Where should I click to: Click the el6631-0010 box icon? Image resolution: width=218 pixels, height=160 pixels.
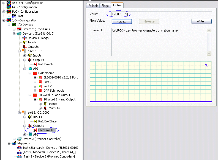[24, 51]
